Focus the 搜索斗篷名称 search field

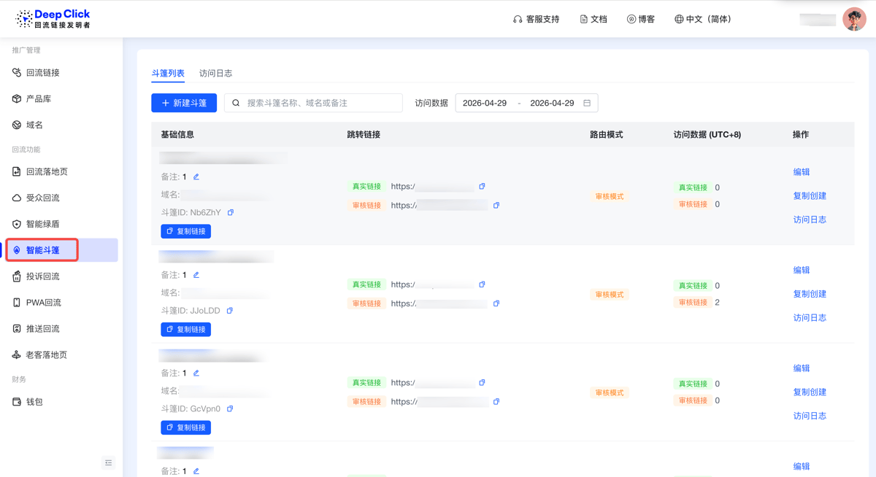point(313,103)
